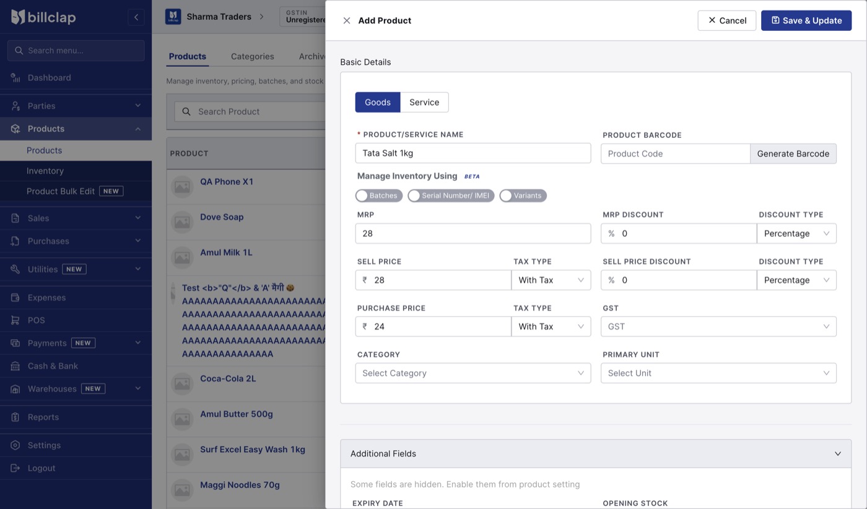Select the Service product type
The image size is (867, 509).
(424, 102)
